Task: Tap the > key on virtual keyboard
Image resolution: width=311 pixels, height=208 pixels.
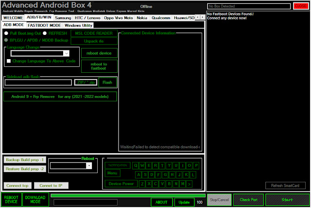Action: click(189, 184)
